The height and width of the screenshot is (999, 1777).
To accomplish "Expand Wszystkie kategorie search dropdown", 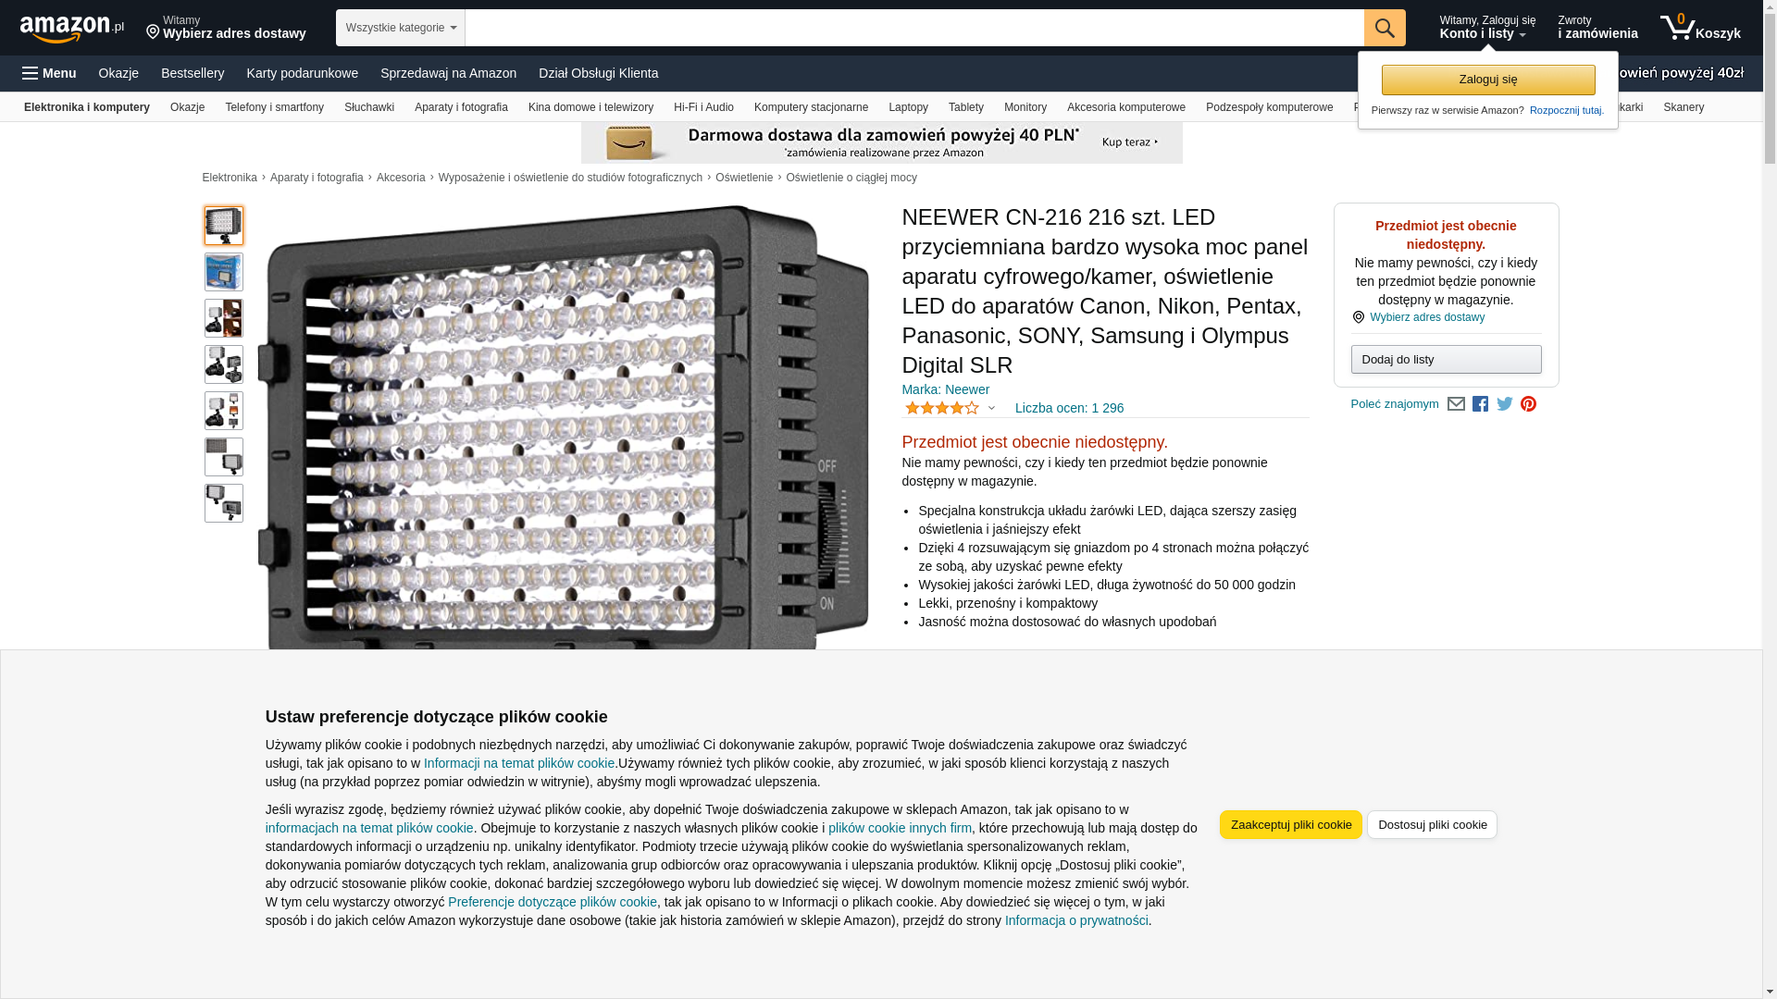I will (x=401, y=28).
